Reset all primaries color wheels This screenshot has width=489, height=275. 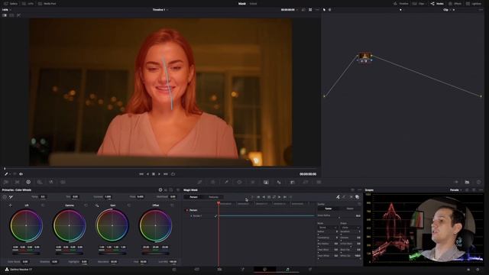click(178, 190)
